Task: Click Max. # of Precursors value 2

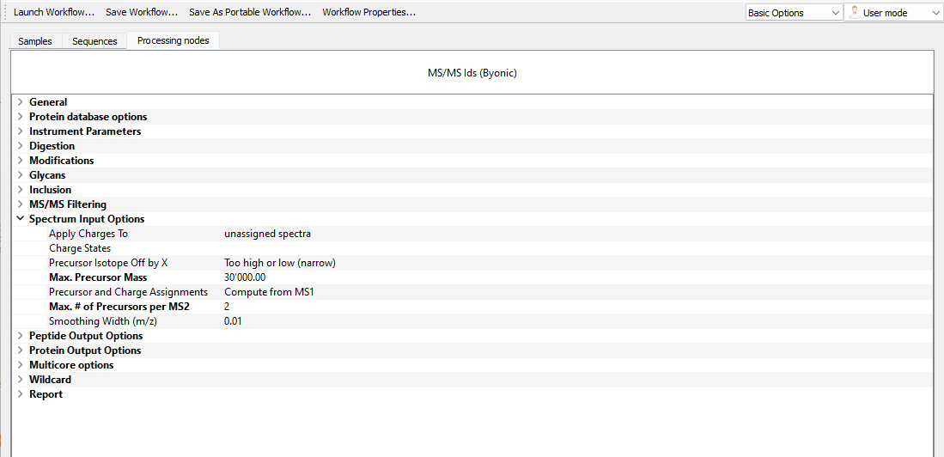Action: pyautogui.click(x=227, y=307)
